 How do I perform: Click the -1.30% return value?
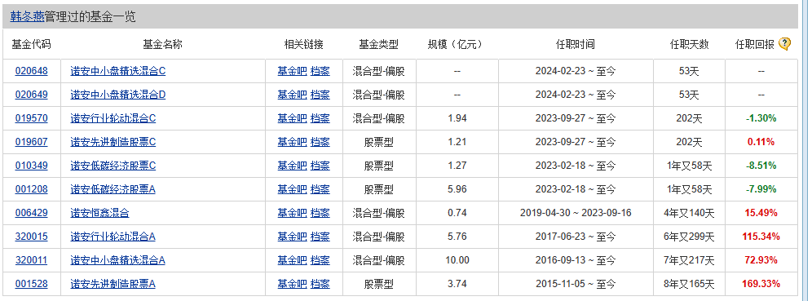click(x=761, y=118)
